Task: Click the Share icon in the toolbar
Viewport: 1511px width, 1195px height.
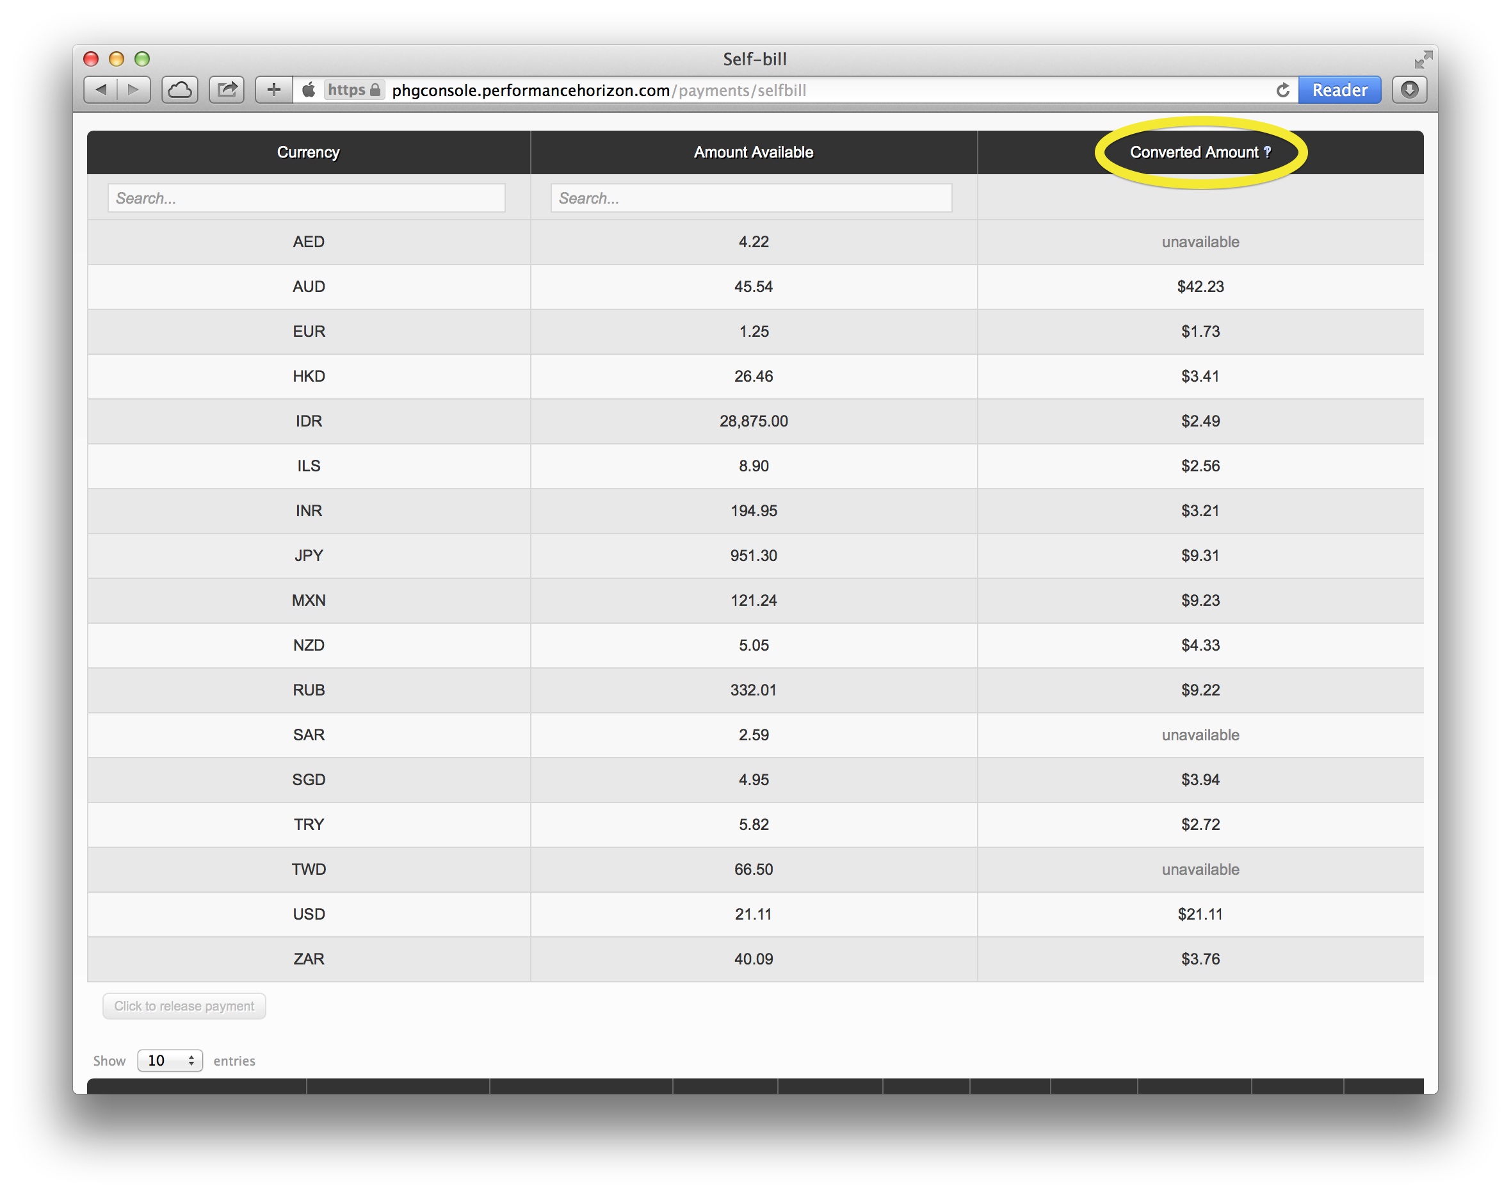Action: (227, 90)
